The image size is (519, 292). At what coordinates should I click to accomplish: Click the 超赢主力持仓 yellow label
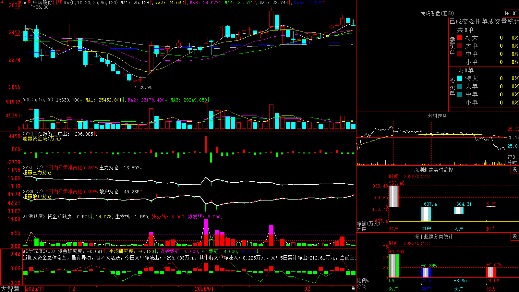(37, 173)
